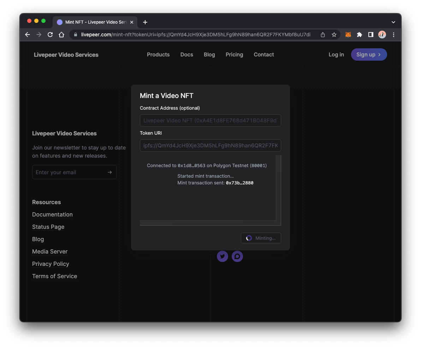Open the Livepeer Twitter icon

pos(223,256)
